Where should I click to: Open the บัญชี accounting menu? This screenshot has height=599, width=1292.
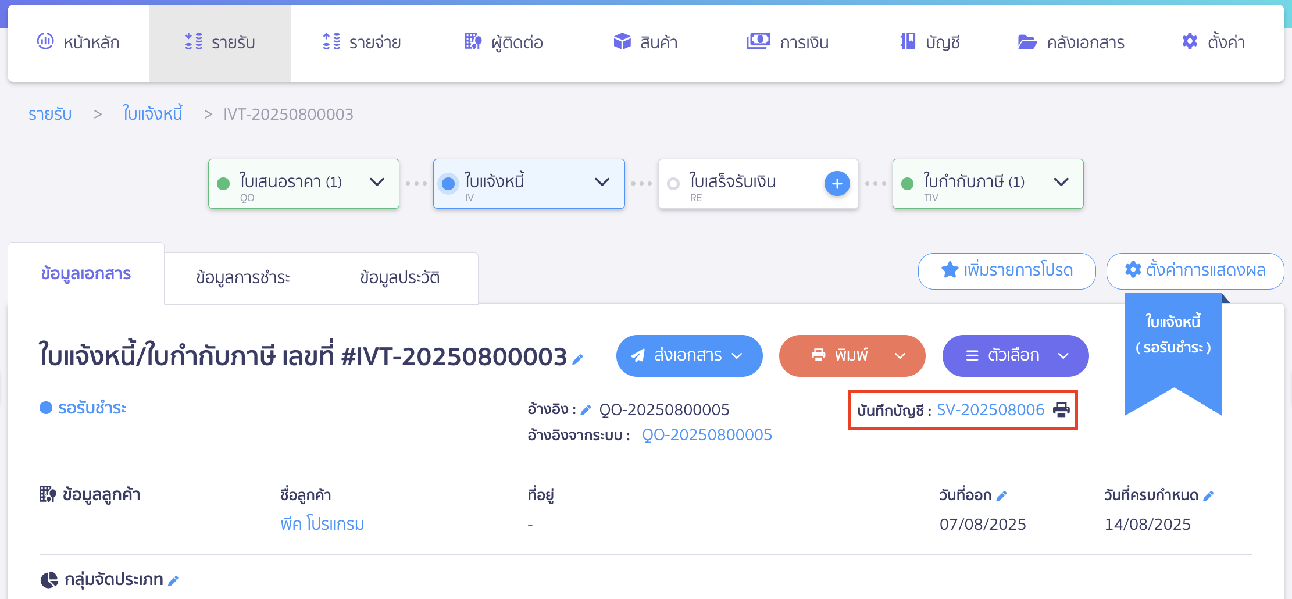929,42
